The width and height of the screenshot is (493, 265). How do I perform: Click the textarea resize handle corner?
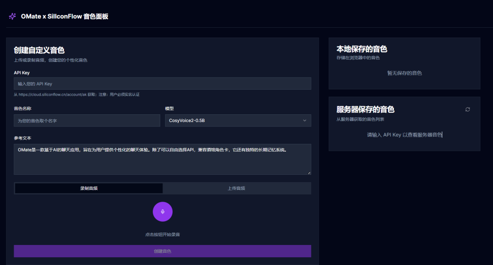309,173
